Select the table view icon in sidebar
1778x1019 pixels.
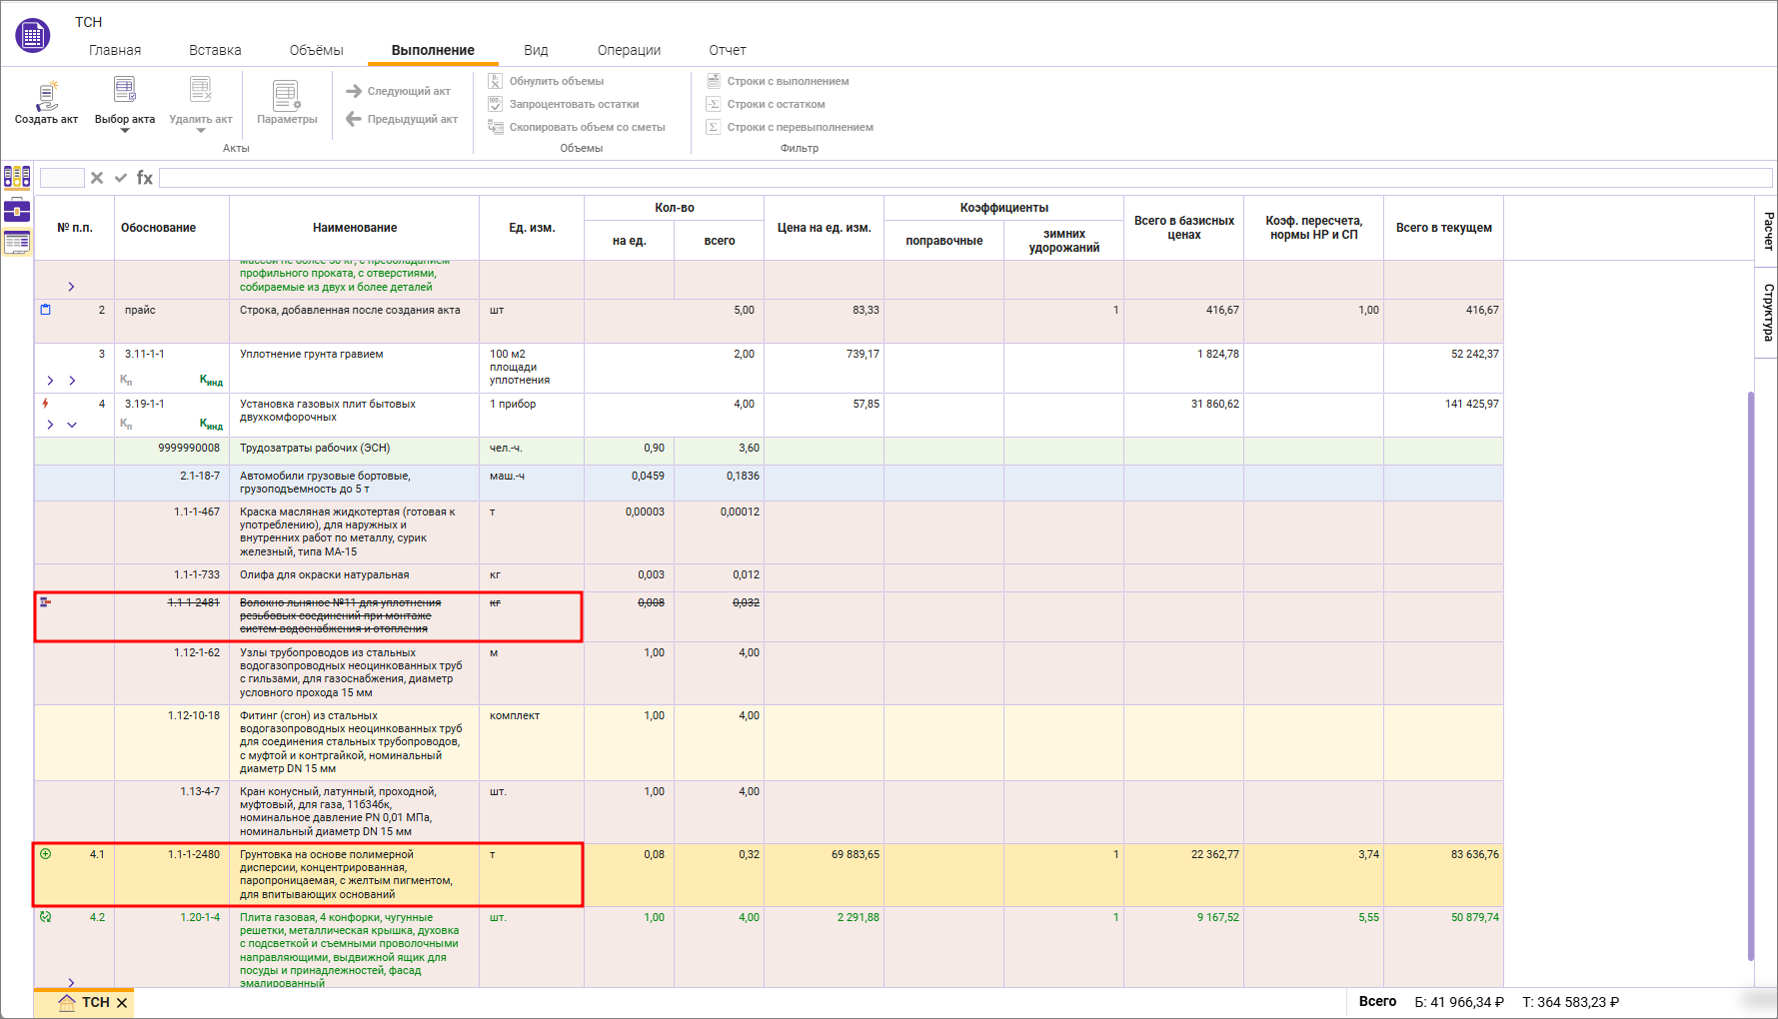[17, 242]
